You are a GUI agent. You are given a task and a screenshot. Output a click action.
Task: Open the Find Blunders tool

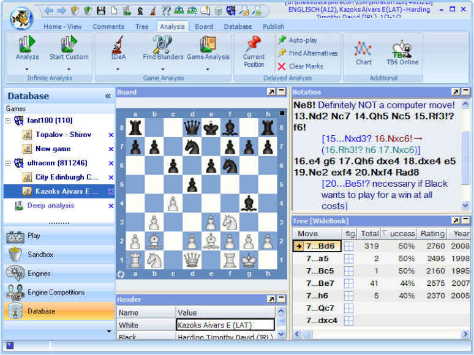[x=163, y=47]
